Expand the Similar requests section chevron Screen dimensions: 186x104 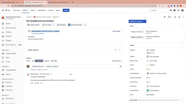pos(119,50)
